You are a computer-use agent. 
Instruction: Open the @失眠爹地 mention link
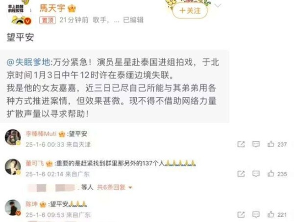coord(28,62)
